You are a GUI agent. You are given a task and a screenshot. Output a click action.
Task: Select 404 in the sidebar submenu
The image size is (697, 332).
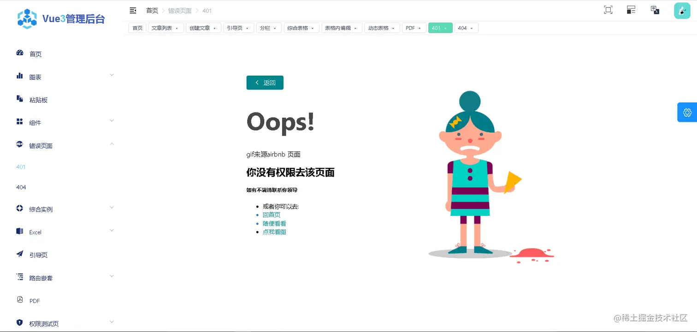coord(21,187)
